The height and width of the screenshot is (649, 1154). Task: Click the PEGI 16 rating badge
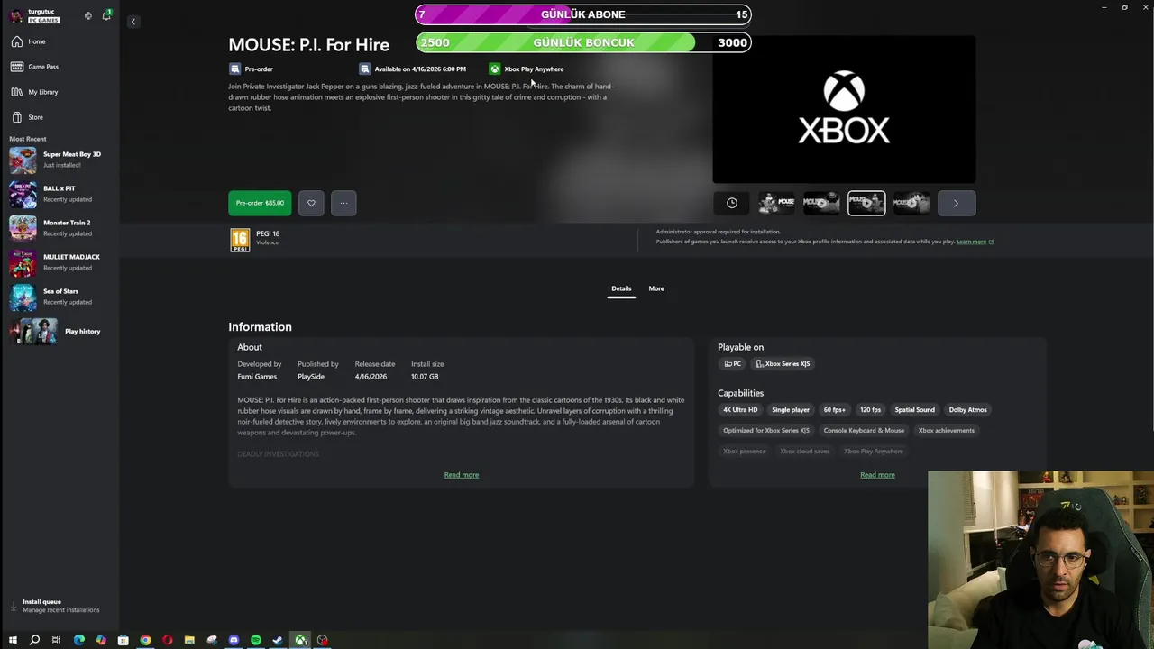[240, 240]
